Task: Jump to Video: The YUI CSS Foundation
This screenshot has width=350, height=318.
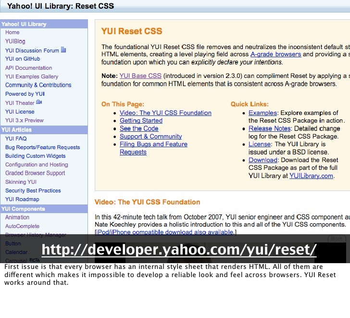Action: pyautogui.click(x=165, y=113)
